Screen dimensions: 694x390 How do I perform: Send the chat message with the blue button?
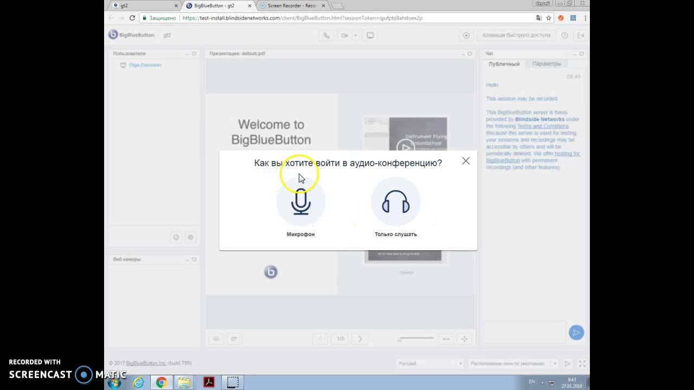point(576,333)
